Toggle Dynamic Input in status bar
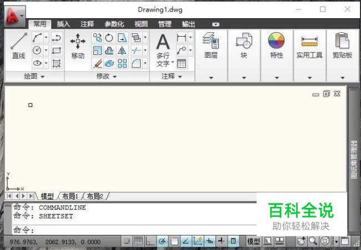Screen dimensions: 361x250 click(x=210, y=241)
